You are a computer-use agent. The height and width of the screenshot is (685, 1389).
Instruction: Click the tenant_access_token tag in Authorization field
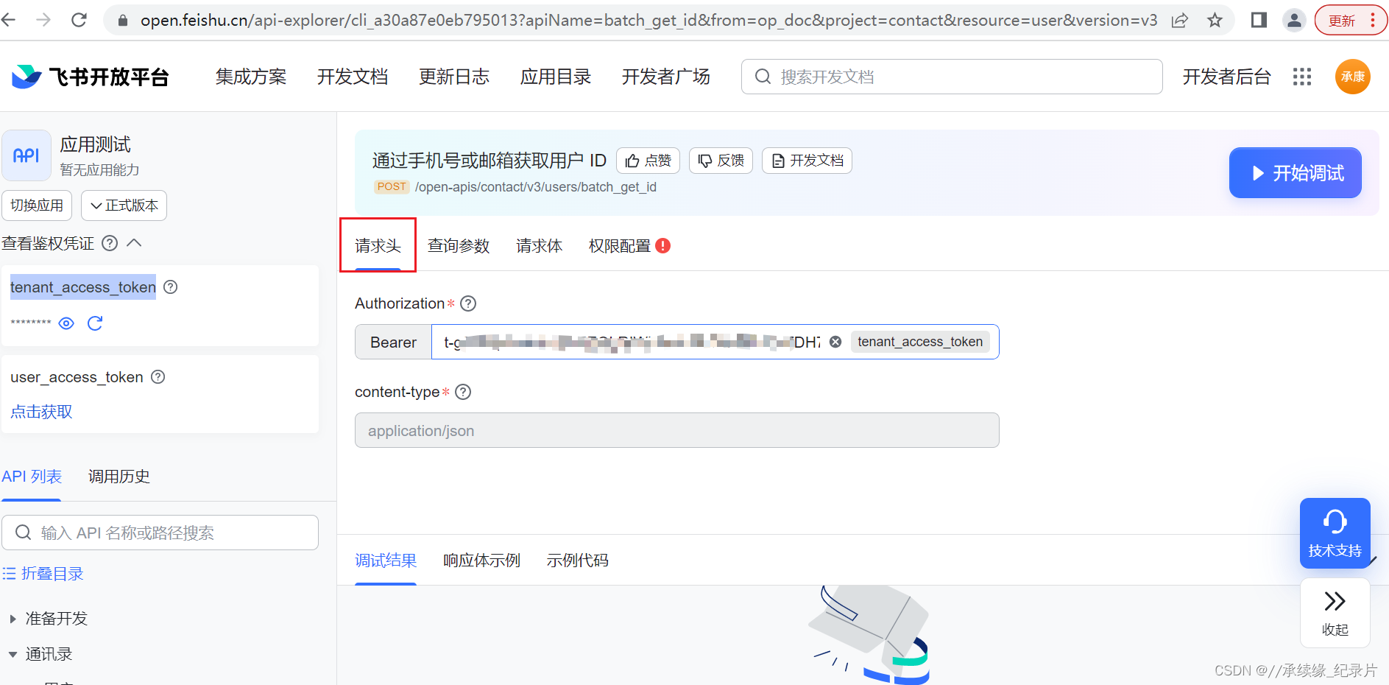[920, 342]
